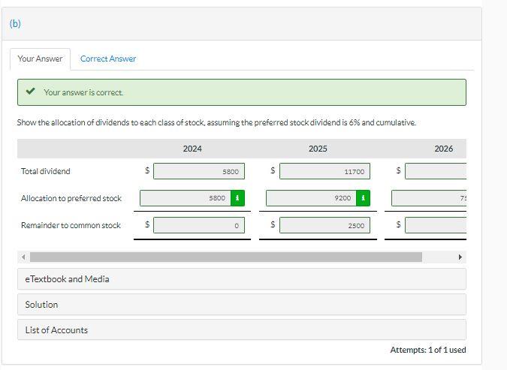Viewport: 507px width, 370px height.
Task: Click 2026 Remainder to common stock field
Action: click(436, 225)
